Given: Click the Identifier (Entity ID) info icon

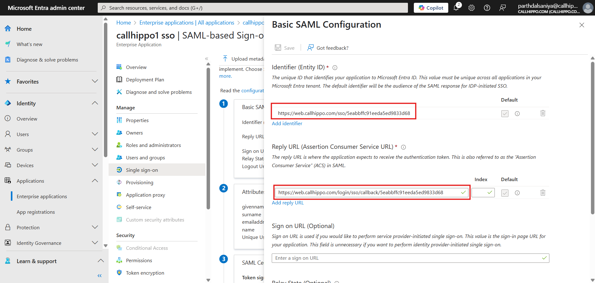Looking at the screenshot, I should pos(335,67).
